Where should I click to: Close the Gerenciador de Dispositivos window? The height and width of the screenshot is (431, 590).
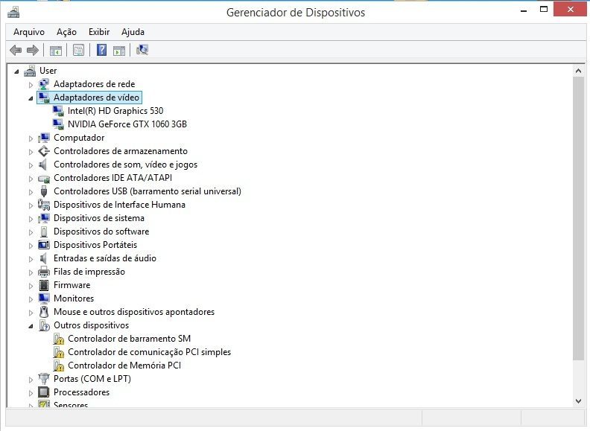570,9
